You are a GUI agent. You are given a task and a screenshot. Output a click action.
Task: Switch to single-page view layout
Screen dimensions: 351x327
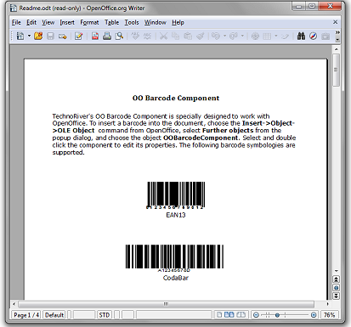[219, 315]
